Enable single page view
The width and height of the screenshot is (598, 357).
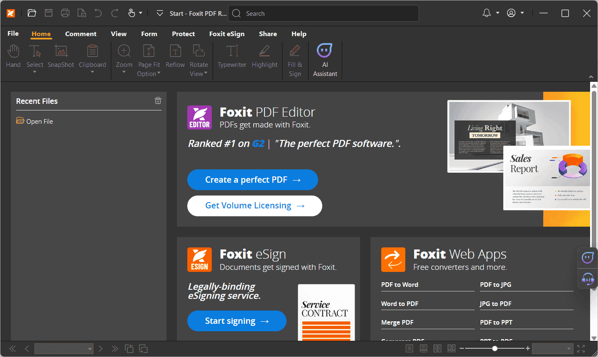[x=409, y=349]
